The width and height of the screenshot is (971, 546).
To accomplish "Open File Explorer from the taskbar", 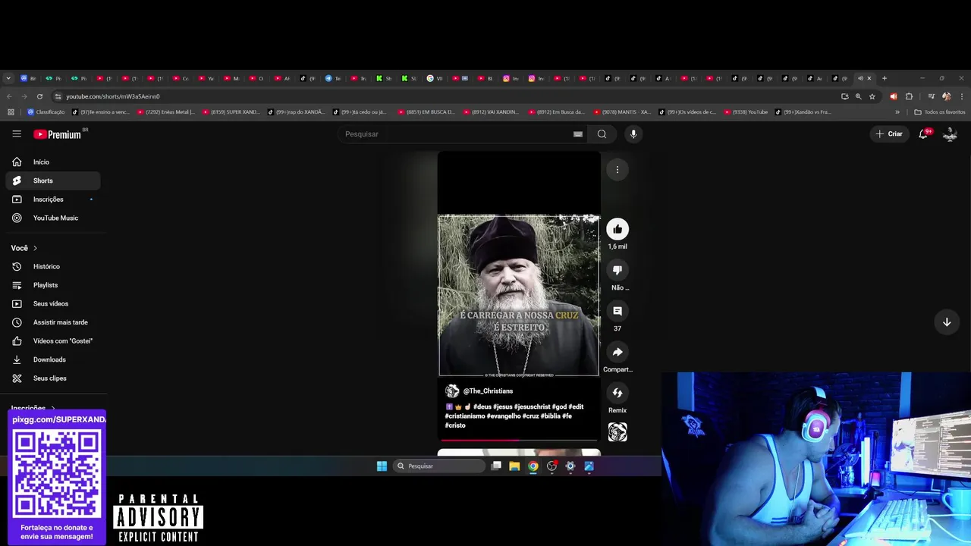I will 514,466.
